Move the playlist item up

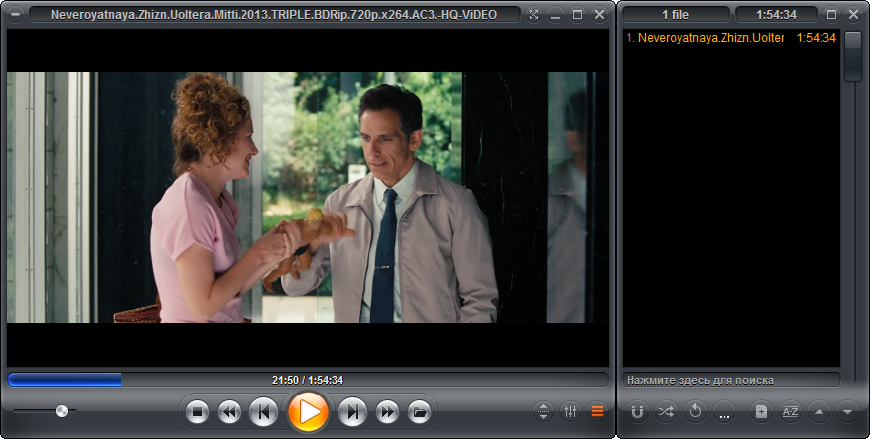click(x=819, y=412)
